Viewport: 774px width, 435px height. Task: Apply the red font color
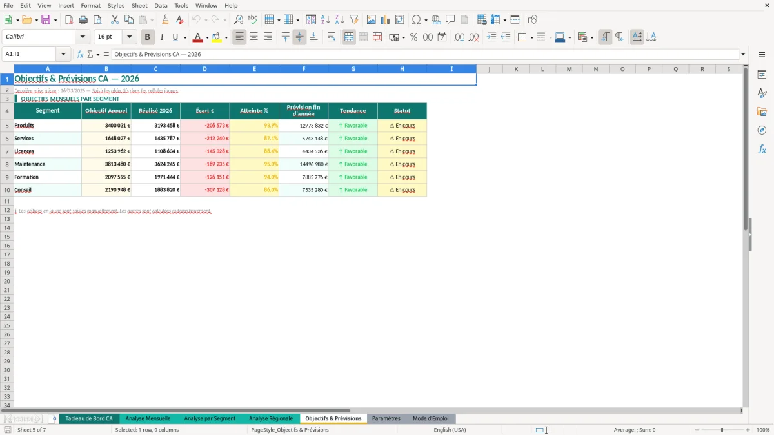[x=198, y=37]
